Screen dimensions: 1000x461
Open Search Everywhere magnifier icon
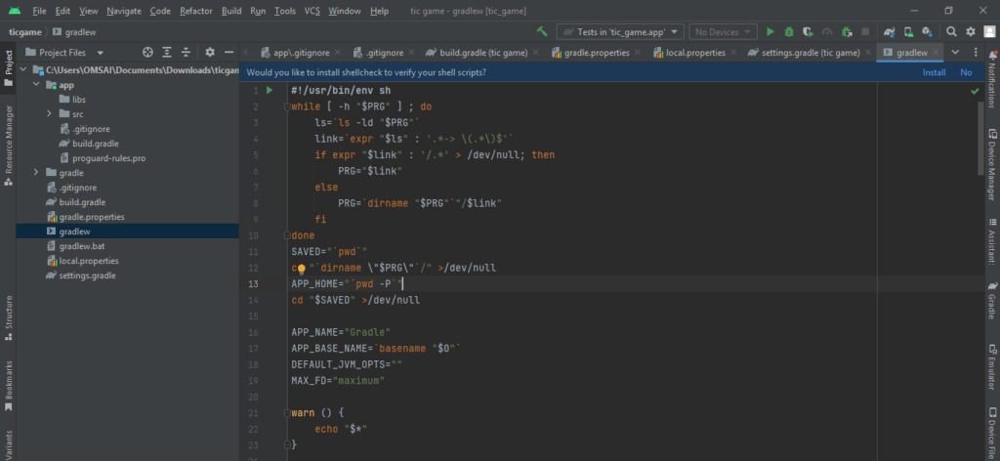click(x=951, y=31)
